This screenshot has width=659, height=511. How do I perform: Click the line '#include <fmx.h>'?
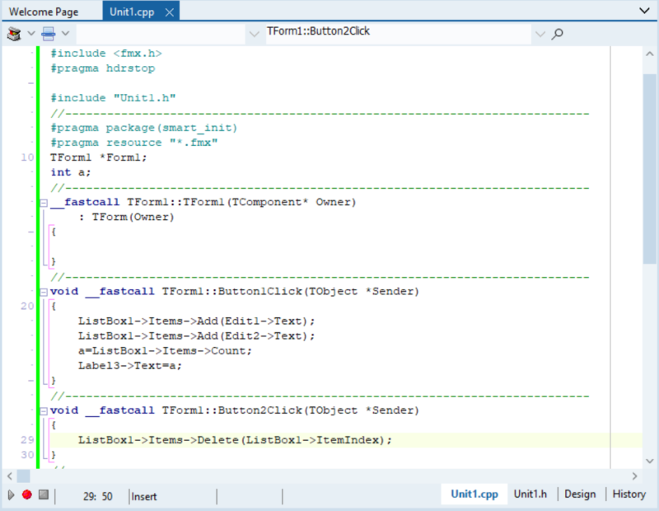click(106, 54)
